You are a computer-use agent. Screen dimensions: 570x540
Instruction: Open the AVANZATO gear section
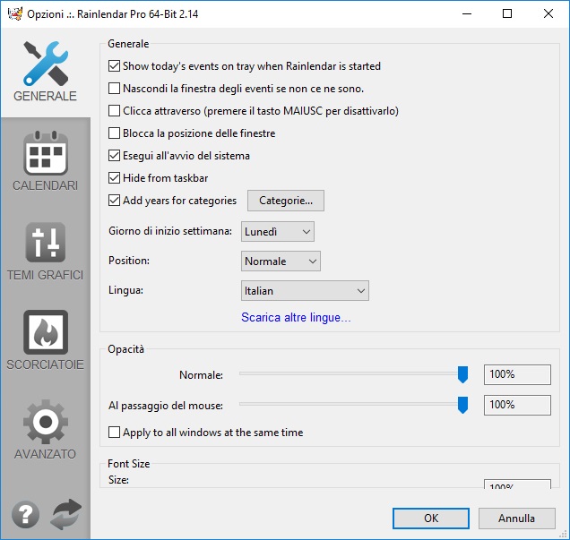tap(45, 430)
